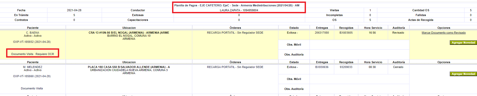Click patient name C. BAENA
477x96 pixels.
(x=33, y=33)
